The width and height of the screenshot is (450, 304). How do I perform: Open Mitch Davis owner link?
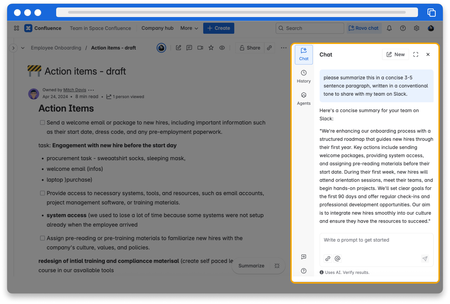pyautogui.click(x=75, y=90)
